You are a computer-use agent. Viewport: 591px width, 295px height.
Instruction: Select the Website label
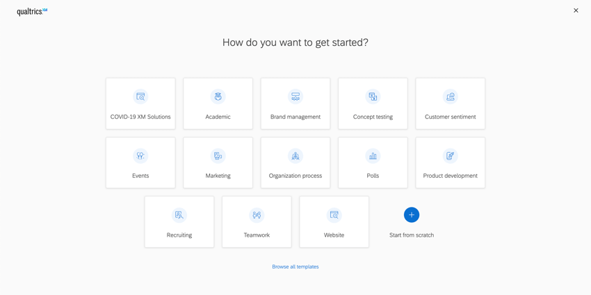(x=334, y=235)
